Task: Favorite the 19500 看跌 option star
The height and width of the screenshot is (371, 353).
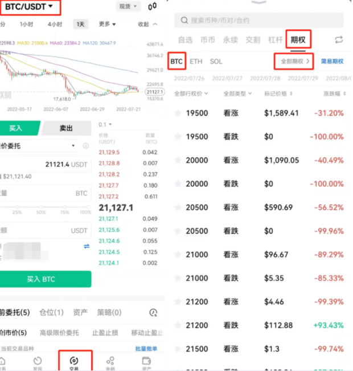Action: click(x=178, y=137)
